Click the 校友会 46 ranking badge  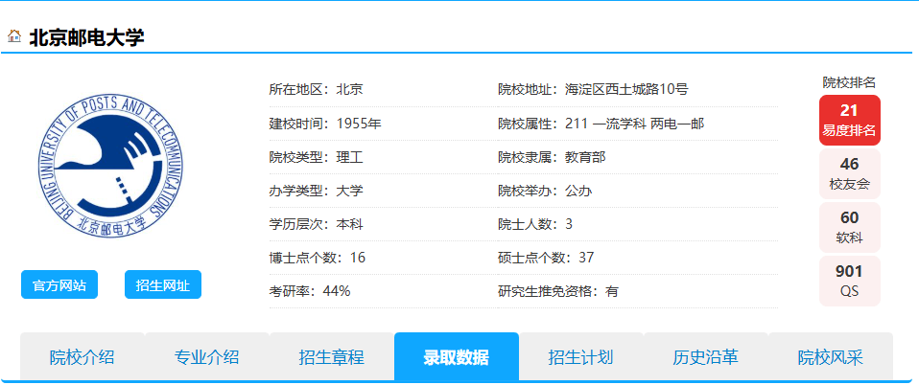click(849, 173)
